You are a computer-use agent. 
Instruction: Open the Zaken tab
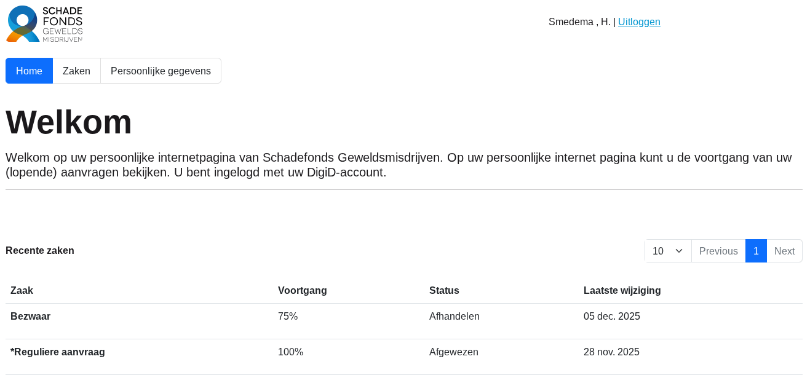click(76, 71)
